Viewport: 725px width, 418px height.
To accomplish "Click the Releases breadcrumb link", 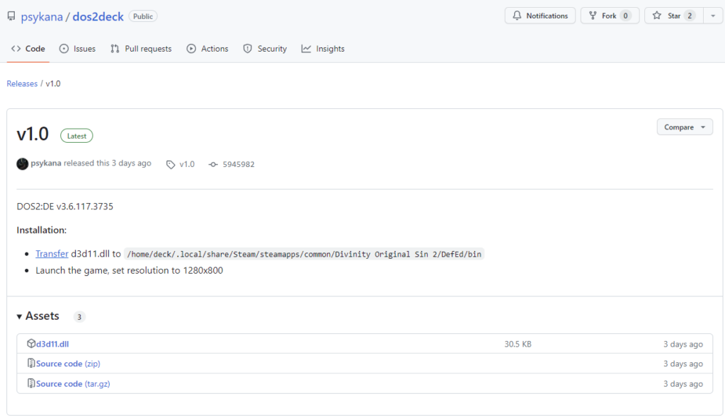I will 22,83.
